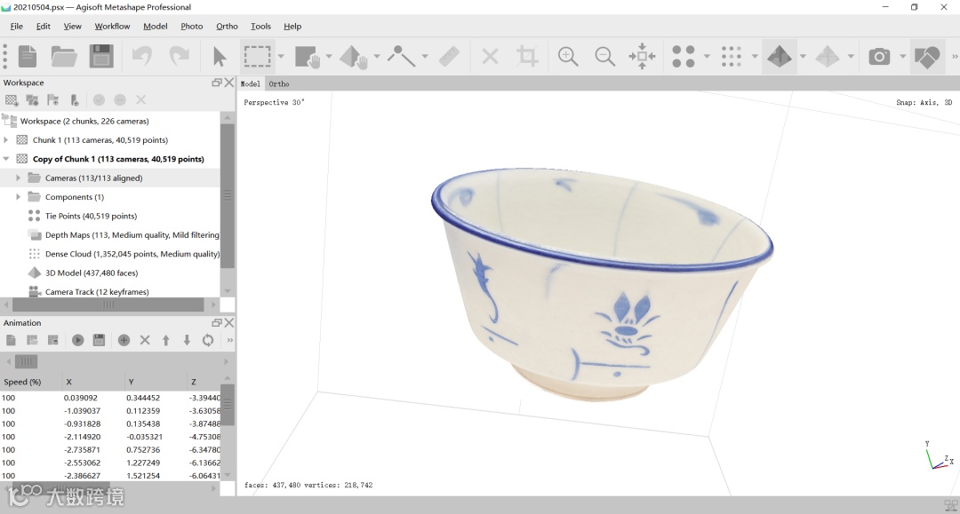Click the Reset View icon
Viewport: 960px width, 514px height.
pyautogui.click(x=642, y=56)
